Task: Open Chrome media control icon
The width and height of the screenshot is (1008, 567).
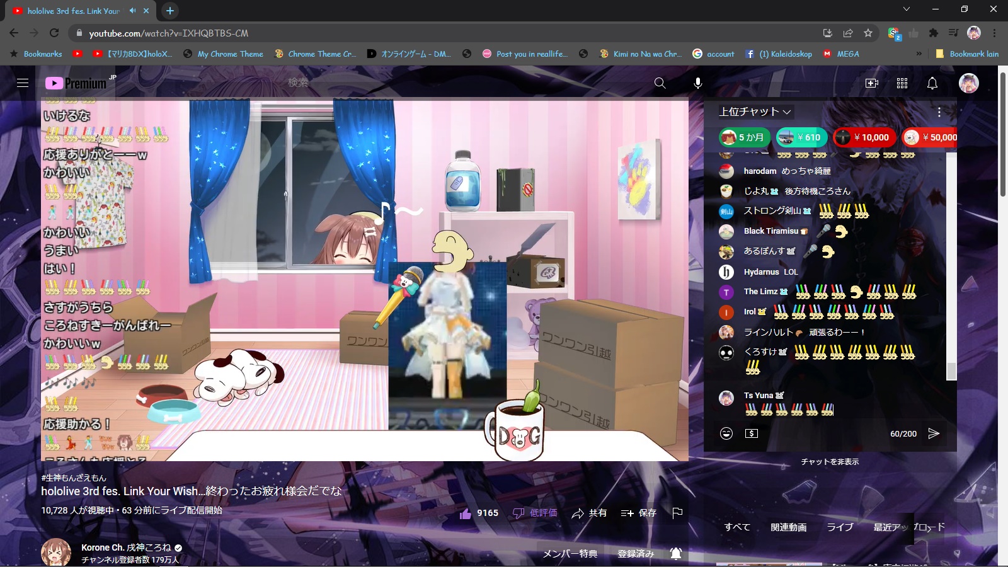Action: click(x=954, y=33)
